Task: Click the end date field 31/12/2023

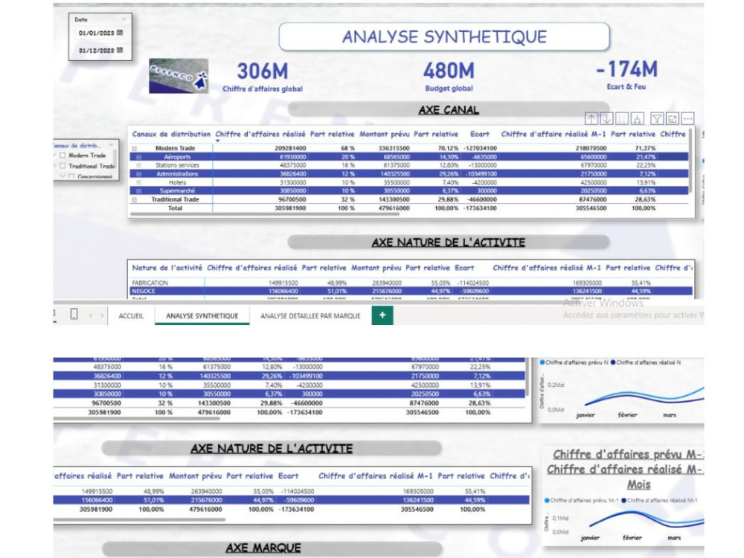Action: point(96,51)
